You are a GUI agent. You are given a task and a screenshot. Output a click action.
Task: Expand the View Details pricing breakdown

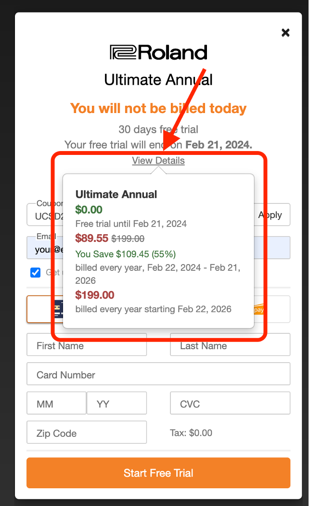[158, 160]
